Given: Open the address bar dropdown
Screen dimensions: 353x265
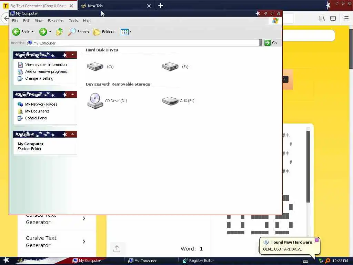Looking at the screenshot, I should [260, 42].
